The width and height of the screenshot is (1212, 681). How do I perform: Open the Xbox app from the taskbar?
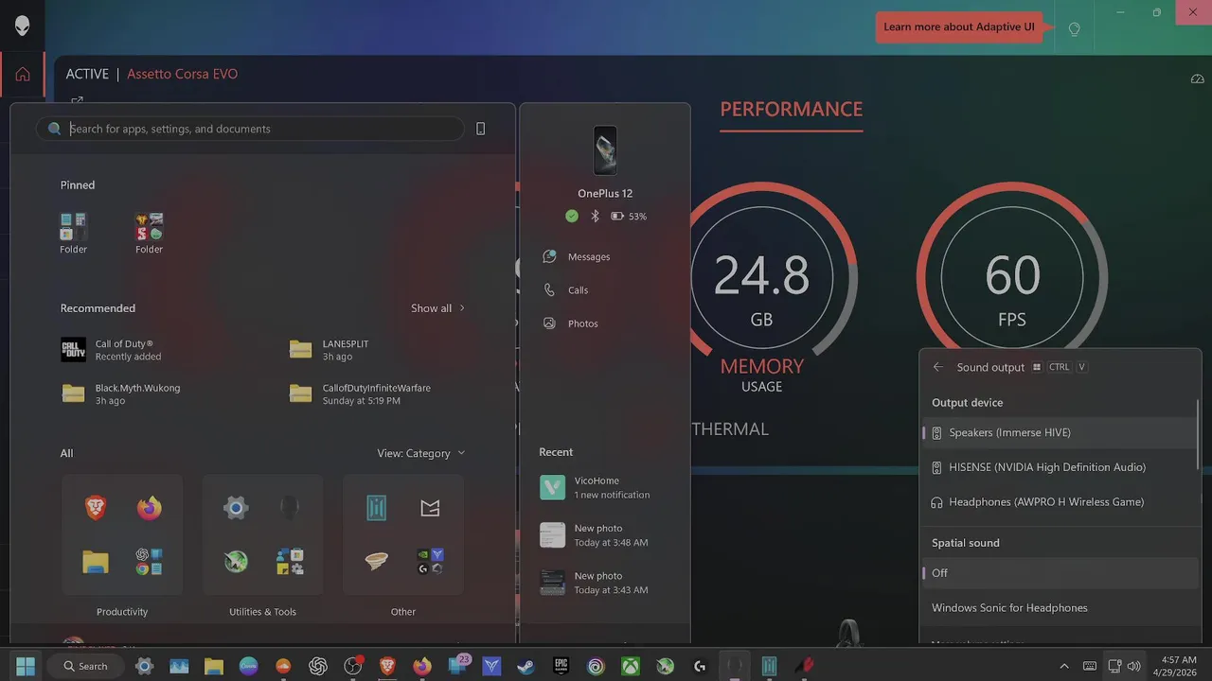[x=630, y=666]
